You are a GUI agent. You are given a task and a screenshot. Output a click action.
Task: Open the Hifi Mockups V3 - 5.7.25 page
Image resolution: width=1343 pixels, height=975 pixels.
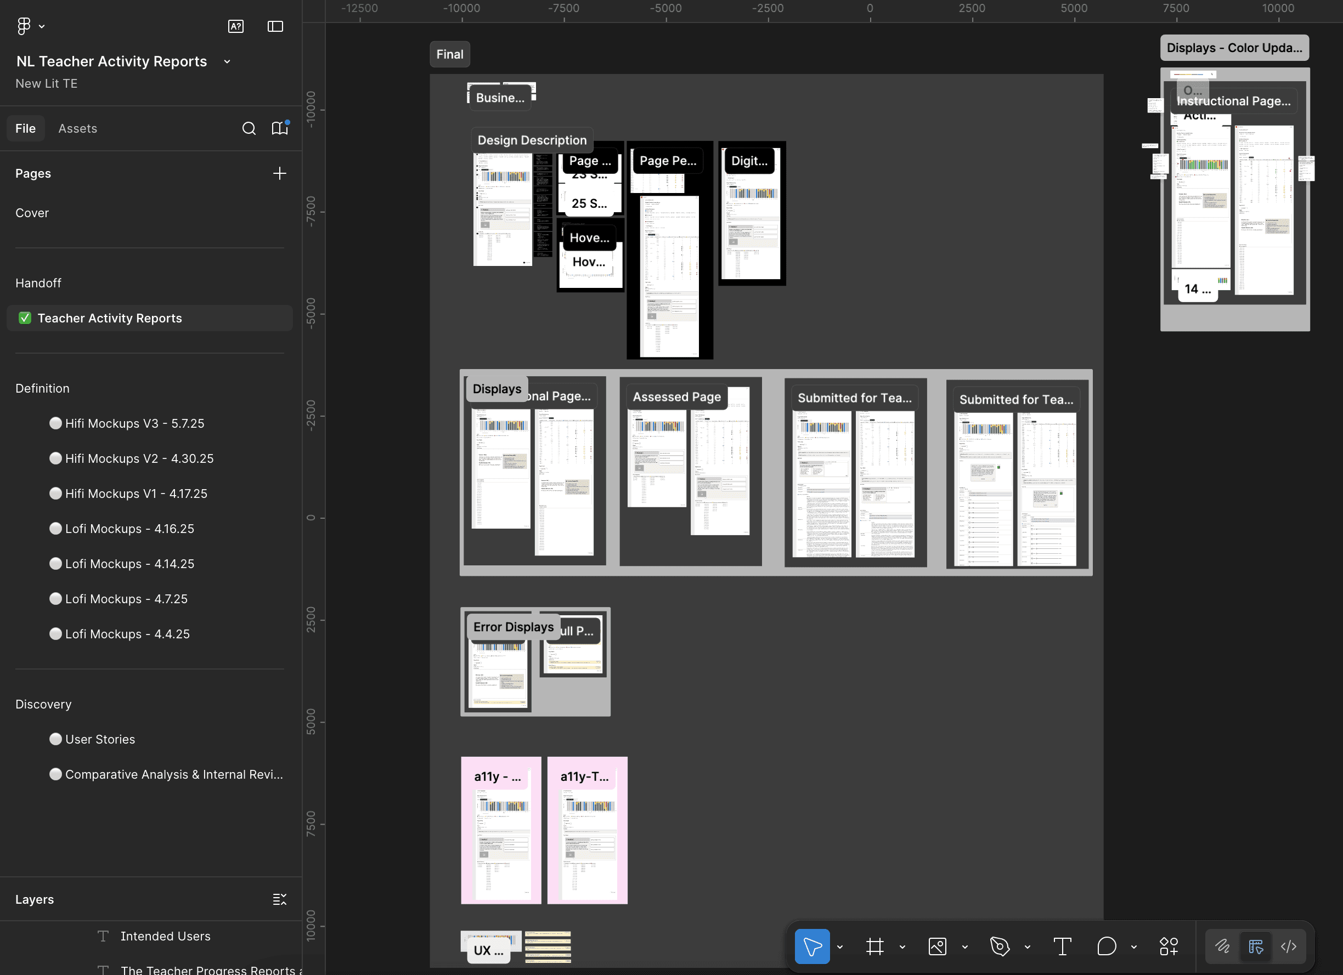134,423
